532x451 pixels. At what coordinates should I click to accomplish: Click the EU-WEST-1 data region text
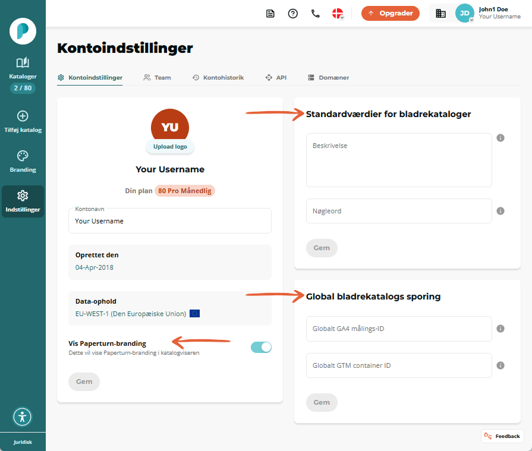tap(131, 314)
